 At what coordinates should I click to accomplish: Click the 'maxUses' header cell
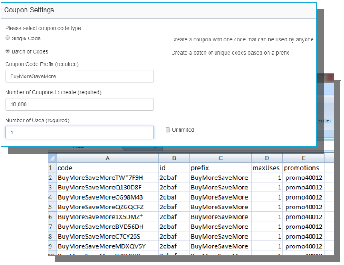pyautogui.click(x=267, y=168)
